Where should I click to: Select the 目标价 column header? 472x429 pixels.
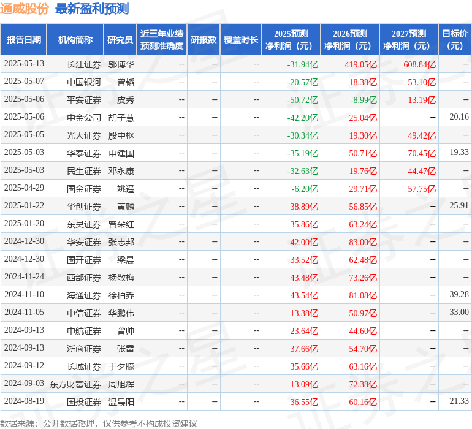455,40
